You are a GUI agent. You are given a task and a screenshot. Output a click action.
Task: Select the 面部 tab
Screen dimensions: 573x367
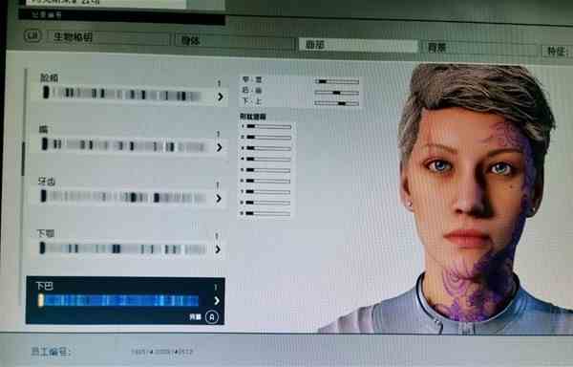(358, 45)
